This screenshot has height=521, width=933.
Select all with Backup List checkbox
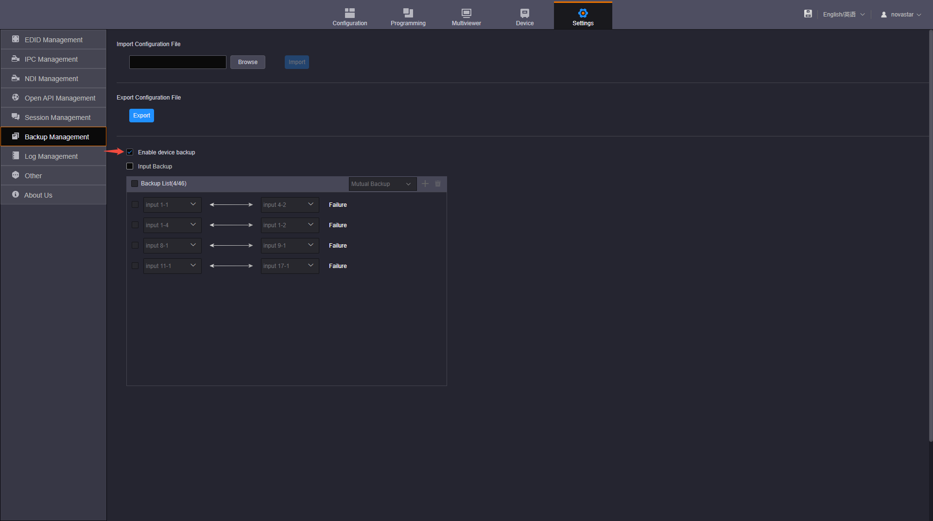[135, 184]
